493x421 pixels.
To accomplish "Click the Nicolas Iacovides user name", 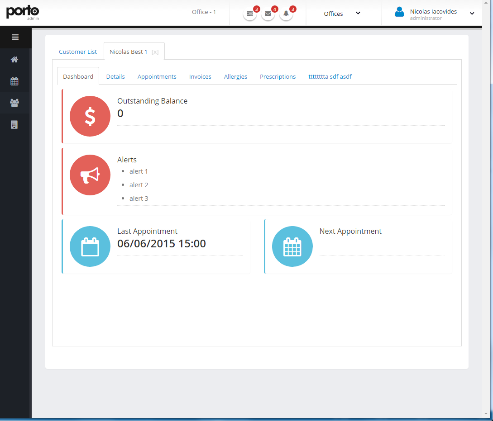I will [x=433, y=11].
